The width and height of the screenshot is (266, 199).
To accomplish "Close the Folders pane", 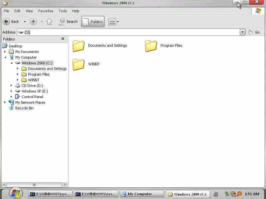I will [x=63, y=39].
